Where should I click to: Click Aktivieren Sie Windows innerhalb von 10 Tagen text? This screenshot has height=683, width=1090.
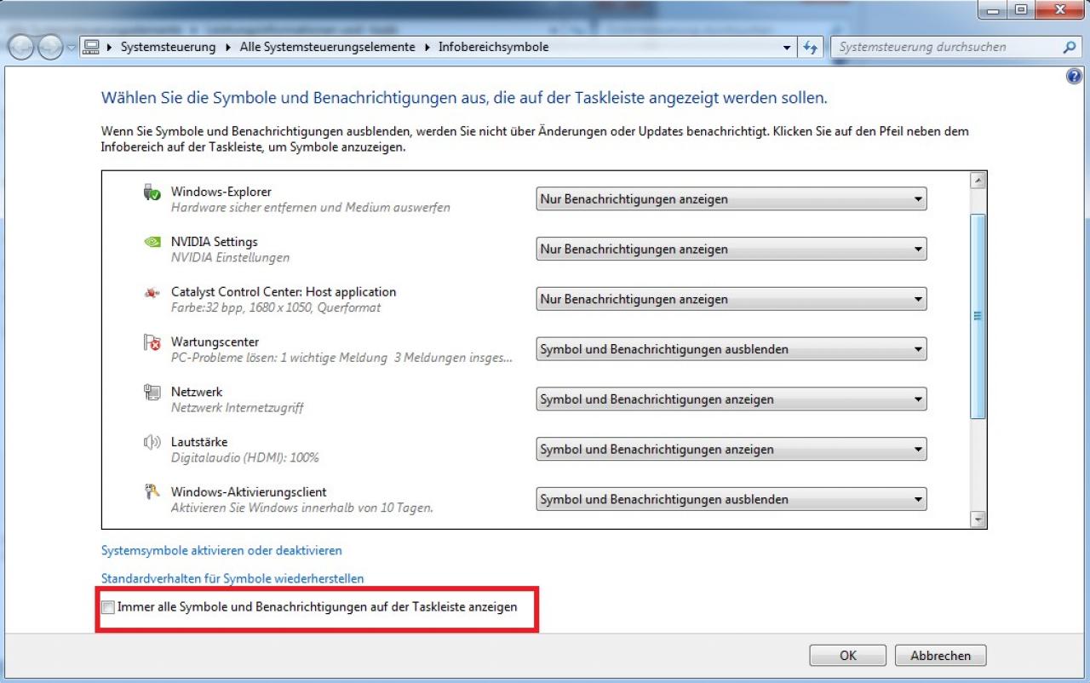click(302, 508)
